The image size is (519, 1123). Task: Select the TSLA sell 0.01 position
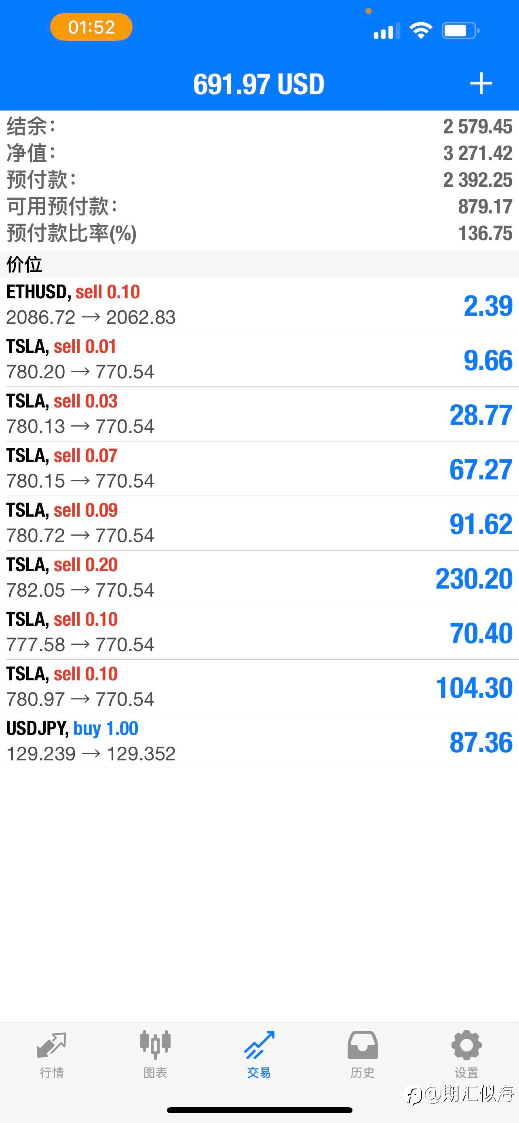click(259, 360)
